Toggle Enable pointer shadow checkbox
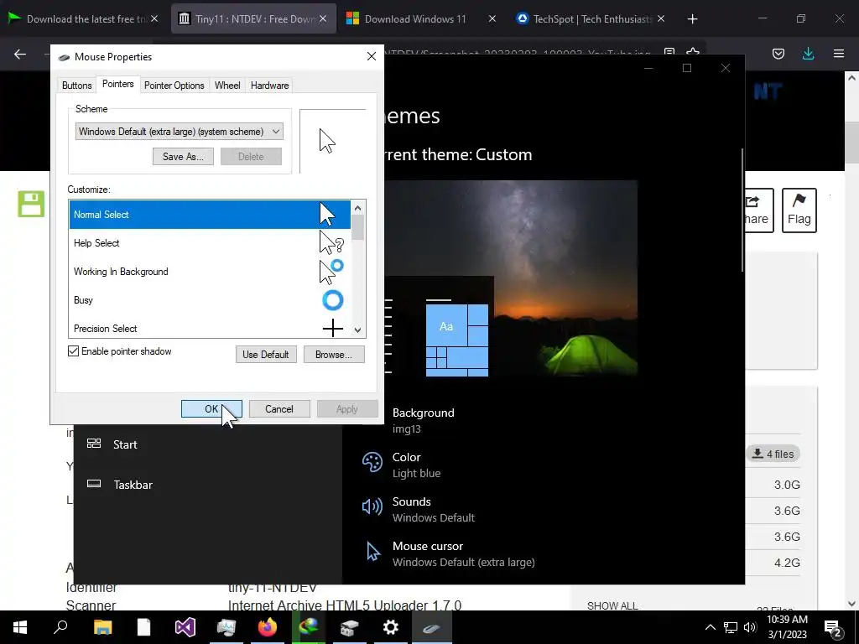Viewport: 859px width, 644px height. 74,351
